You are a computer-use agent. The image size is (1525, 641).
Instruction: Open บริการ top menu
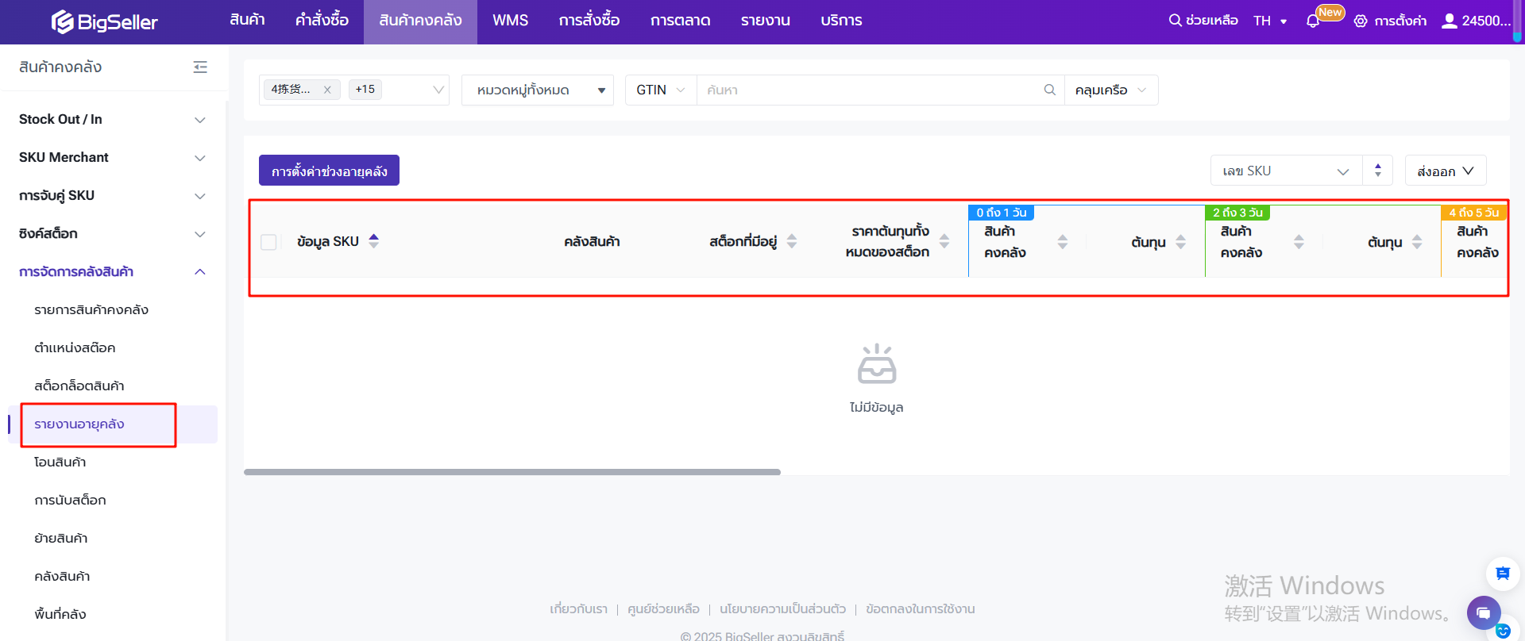point(841,21)
